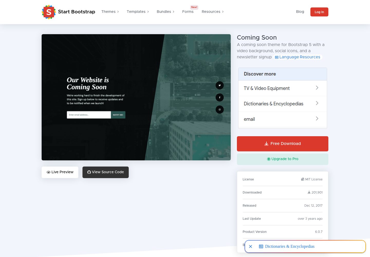
Task: Click the Free Download button
Action: point(283,144)
